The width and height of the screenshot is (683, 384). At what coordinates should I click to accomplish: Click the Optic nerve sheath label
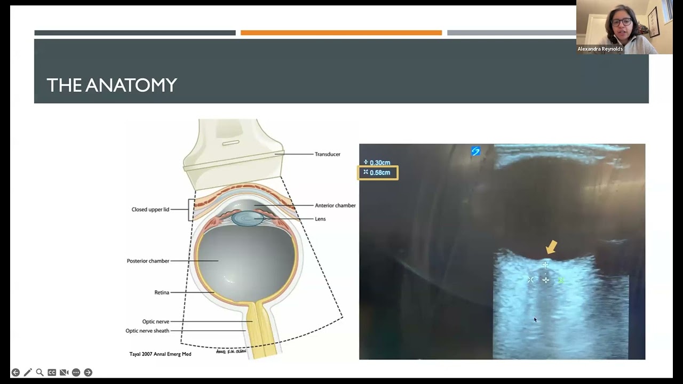(x=147, y=331)
